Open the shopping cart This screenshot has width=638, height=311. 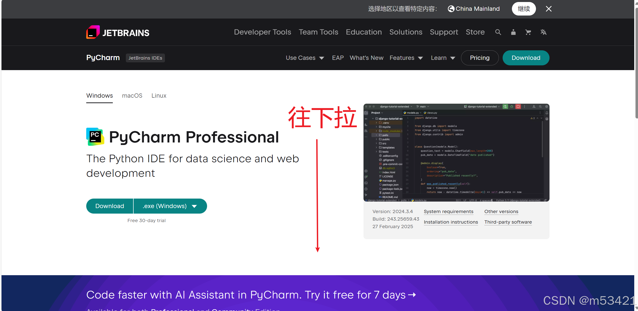click(x=528, y=32)
